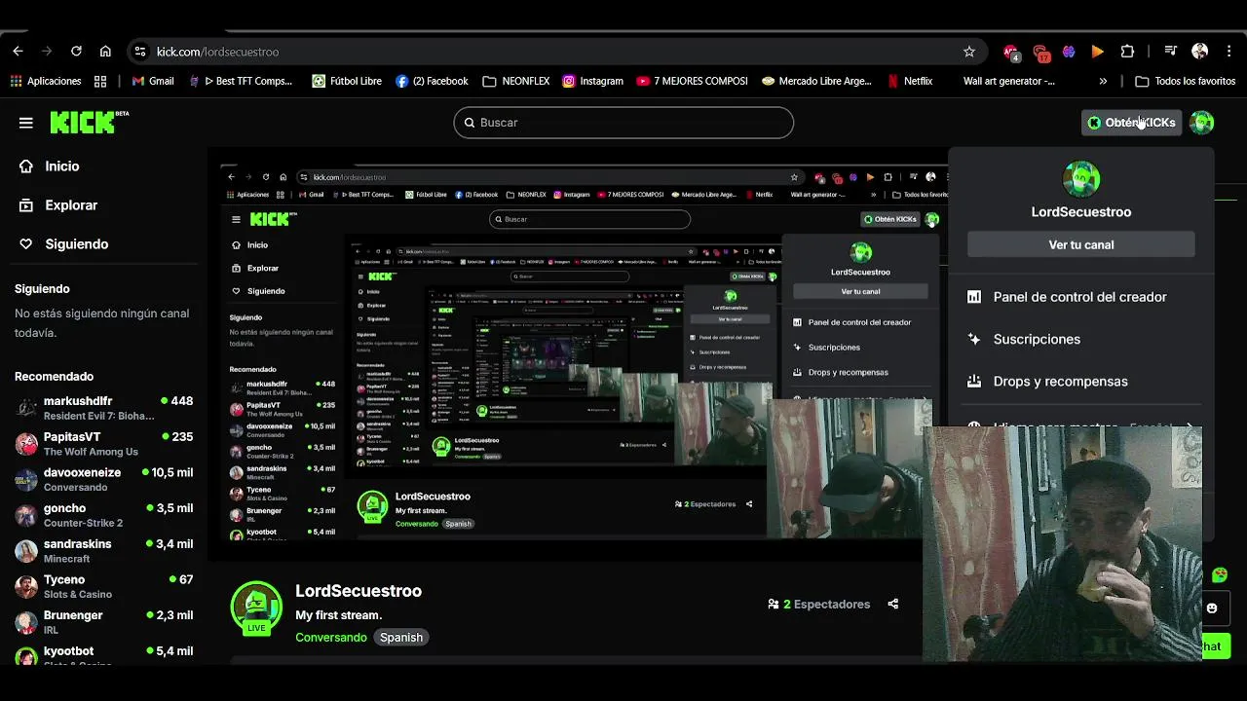The height and width of the screenshot is (701, 1247).
Task: Click the chat emoji icon
Action: 1212,609
